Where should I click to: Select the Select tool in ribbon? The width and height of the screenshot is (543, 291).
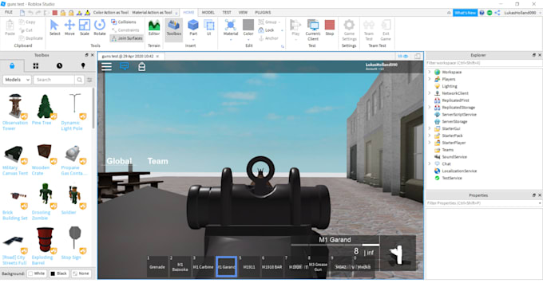click(x=54, y=28)
